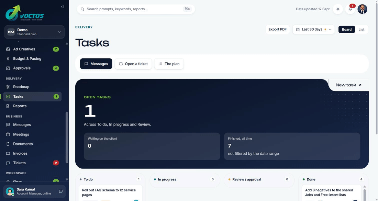Viewport: 378px width, 201px height.
Task: Click the Documents file icon
Action: [8, 144]
